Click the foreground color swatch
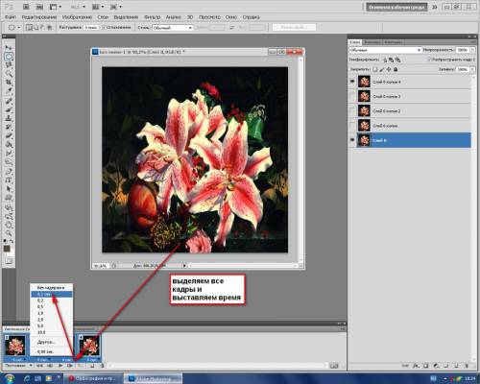 click(7, 249)
